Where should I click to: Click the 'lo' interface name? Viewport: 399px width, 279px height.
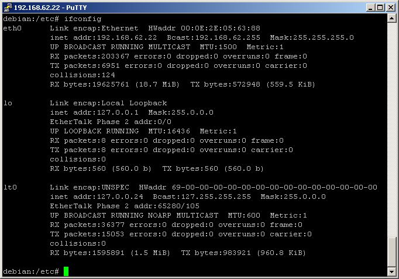tap(8, 104)
